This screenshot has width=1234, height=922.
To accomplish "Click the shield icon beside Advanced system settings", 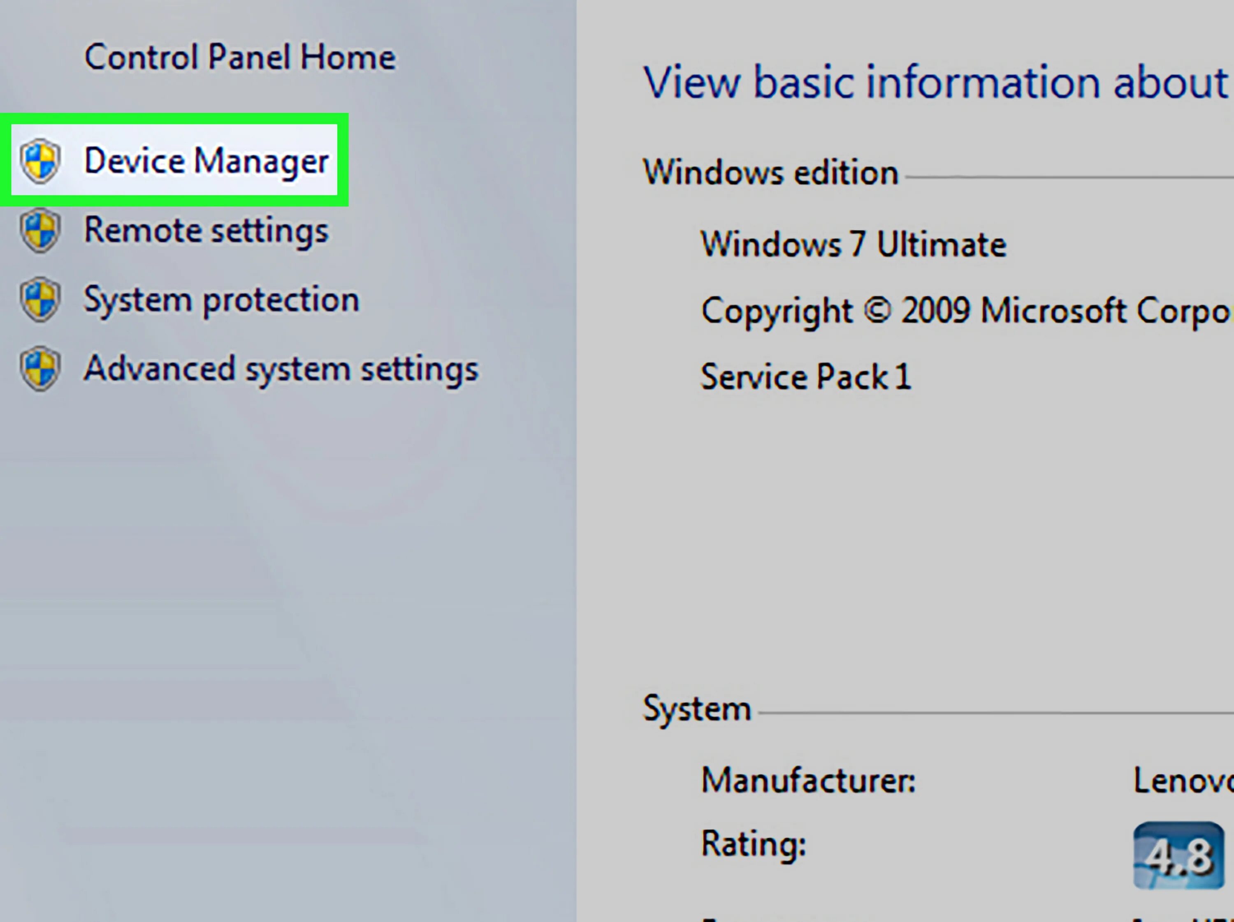I will pos(40,369).
